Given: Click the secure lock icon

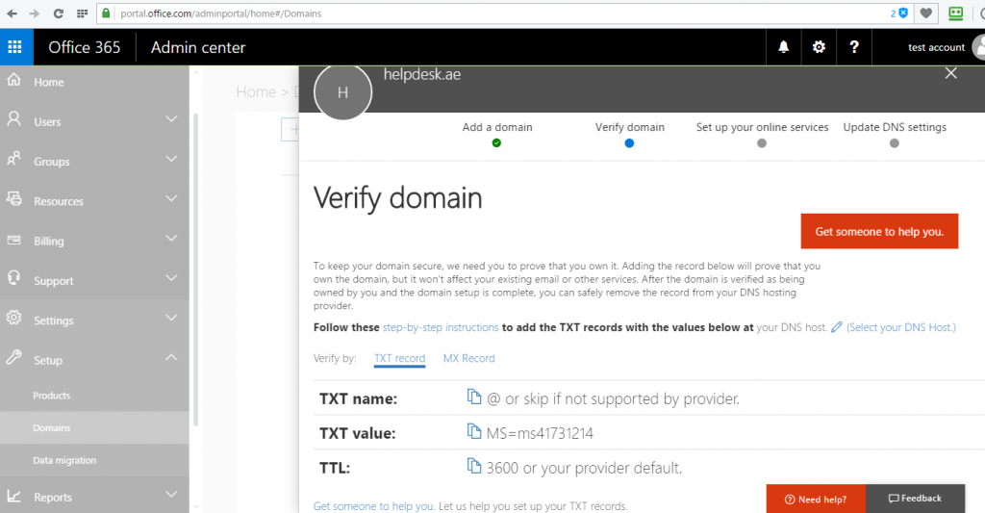Looking at the screenshot, I should pos(106,13).
